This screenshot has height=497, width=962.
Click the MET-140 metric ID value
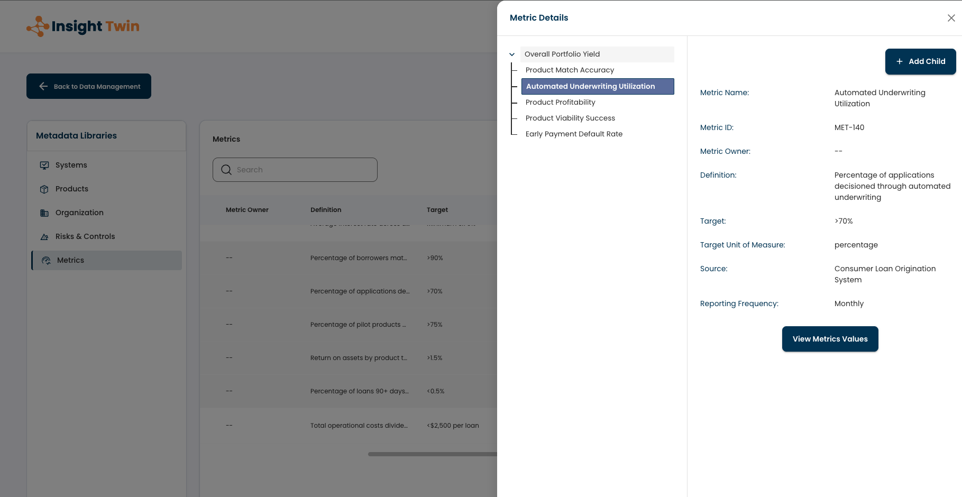(x=849, y=128)
